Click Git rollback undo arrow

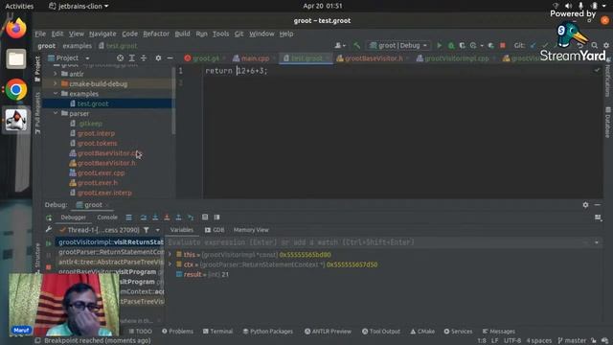click(x=580, y=46)
